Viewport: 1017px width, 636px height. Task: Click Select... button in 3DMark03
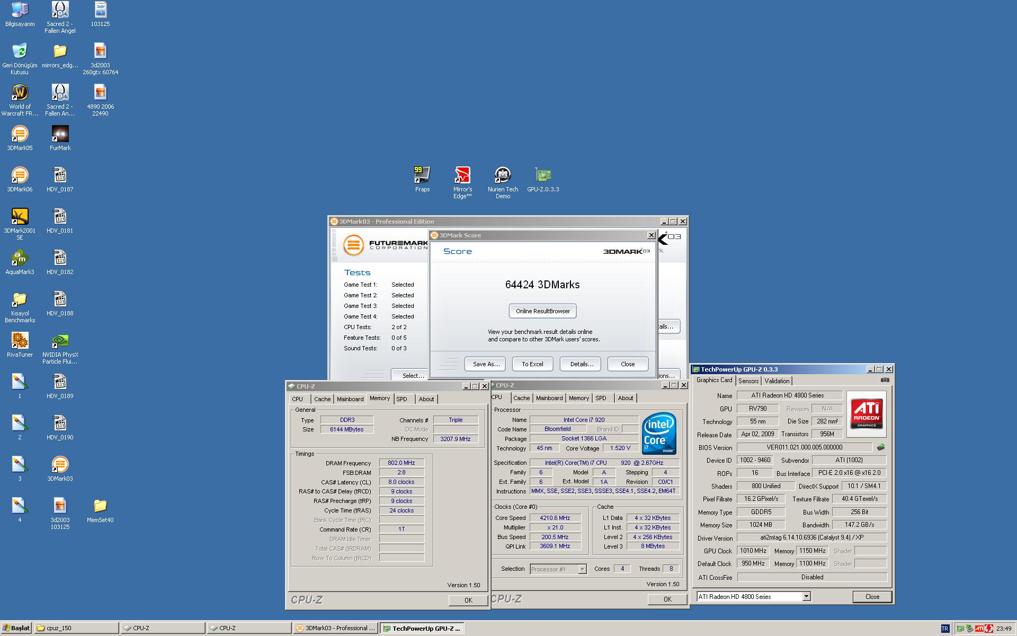click(409, 374)
